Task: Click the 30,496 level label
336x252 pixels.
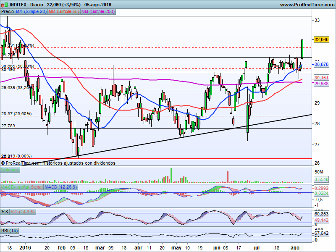Action: point(8,70)
